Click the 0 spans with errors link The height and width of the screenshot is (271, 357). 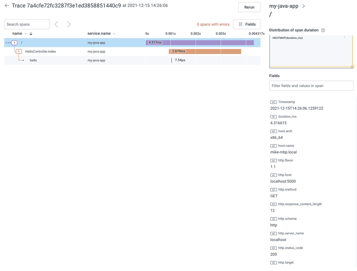[213, 24]
